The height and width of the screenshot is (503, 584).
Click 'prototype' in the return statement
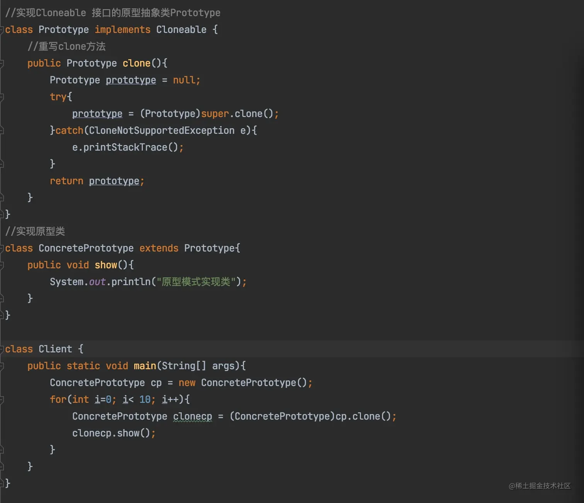114,181
